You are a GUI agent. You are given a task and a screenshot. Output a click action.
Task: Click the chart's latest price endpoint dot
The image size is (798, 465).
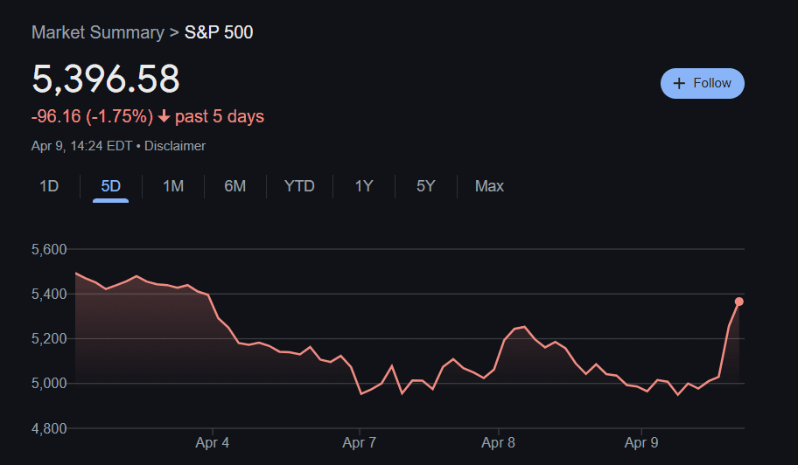739,302
